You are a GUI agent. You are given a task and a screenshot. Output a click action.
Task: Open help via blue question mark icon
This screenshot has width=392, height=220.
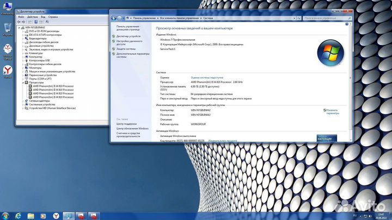tap(347, 24)
